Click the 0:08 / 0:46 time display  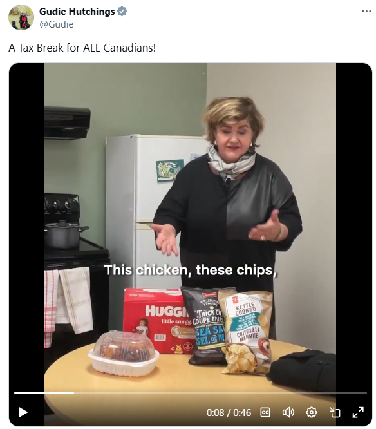coord(229,412)
